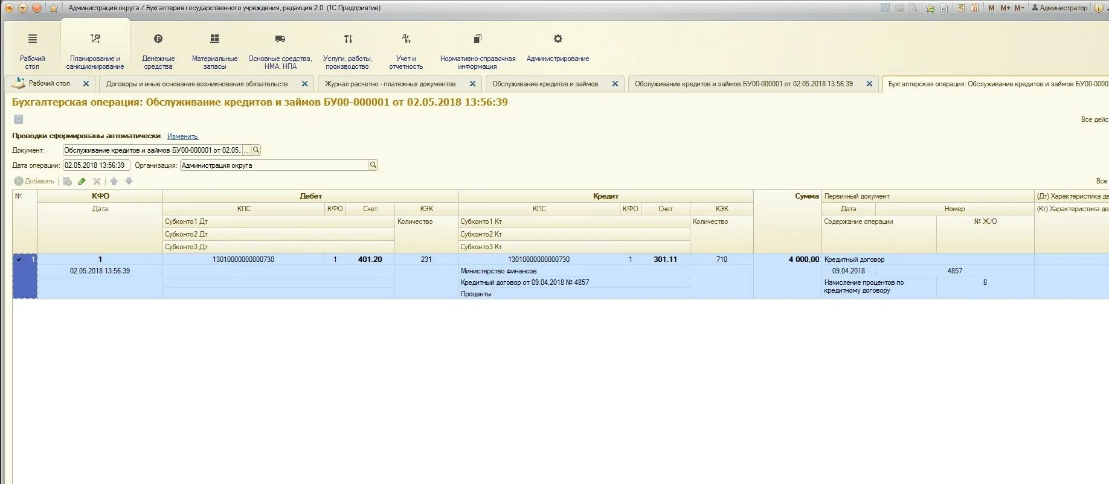Click the primary document number 4857 cell
Screen dimensions: 1109x484
[954, 271]
